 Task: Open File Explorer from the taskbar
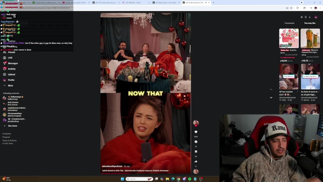pos(167,179)
